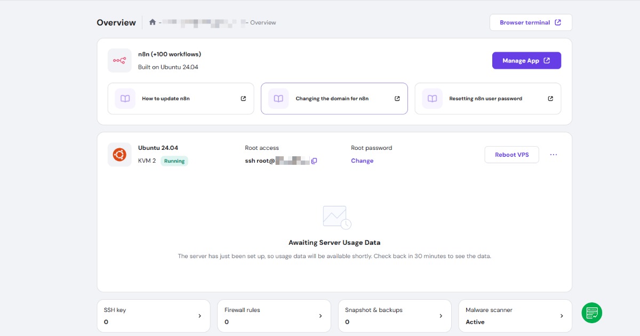Click the Reboot VPS button

click(511, 154)
